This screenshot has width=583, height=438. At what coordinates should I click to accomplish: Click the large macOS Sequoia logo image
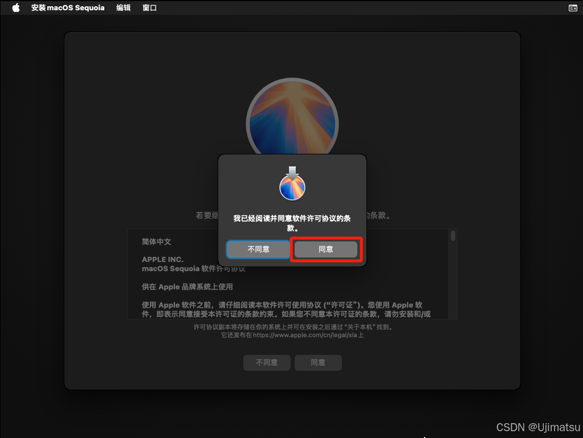[x=292, y=116]
